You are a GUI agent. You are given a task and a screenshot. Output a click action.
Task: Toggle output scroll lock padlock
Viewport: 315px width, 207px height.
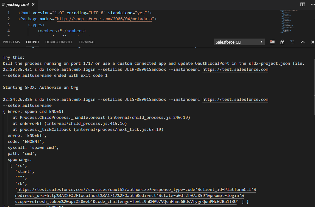click(282, 42)
